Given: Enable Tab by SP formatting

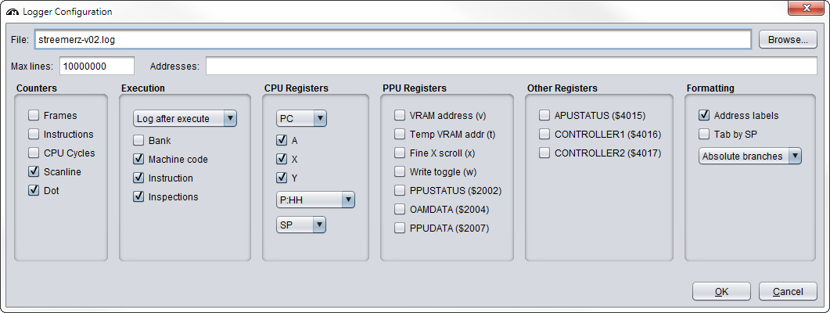Looking at the screenshot, I should pyautogui.click(x=704, y=134).
